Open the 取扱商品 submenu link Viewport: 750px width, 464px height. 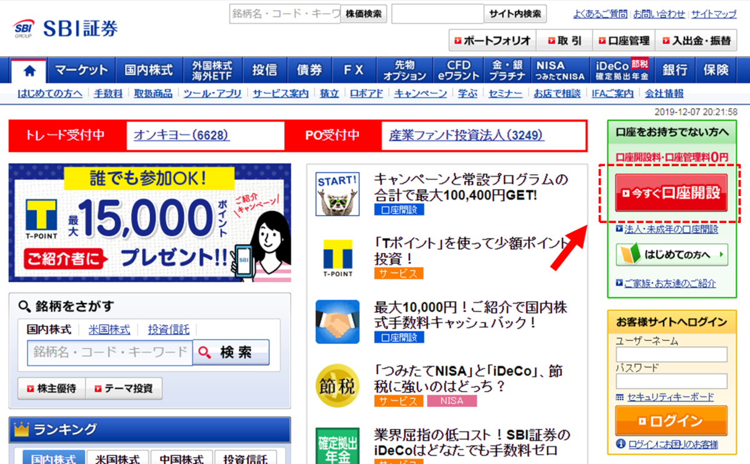153,94
